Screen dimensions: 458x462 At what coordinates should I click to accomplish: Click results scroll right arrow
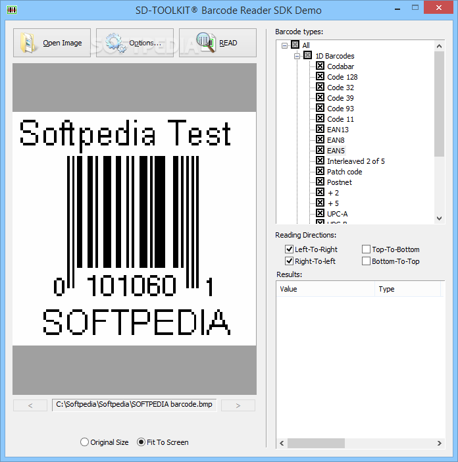click(439, 443)
